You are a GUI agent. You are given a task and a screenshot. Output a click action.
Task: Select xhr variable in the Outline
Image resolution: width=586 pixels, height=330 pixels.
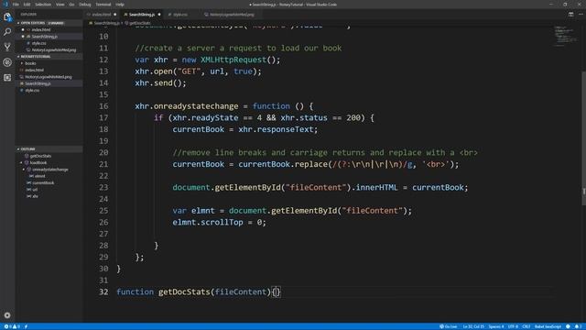[x=35, y=196]
